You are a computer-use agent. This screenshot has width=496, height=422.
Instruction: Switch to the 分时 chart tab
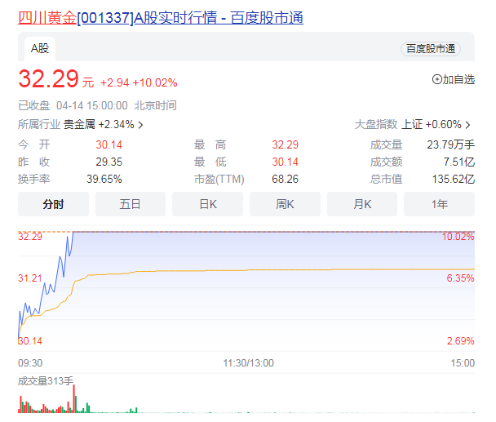tap(53, 204)
